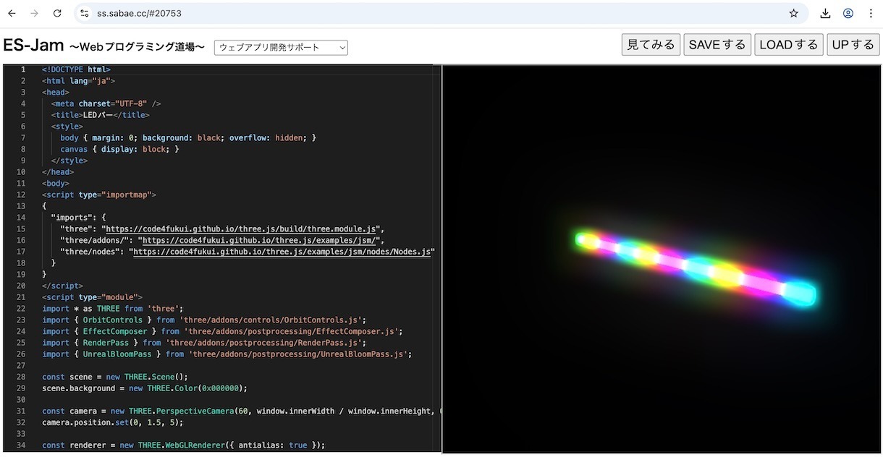The height and width of the screenshot is (457, 883).
Task: Click line number 33 in the gutter
Action: (x=21, y=434)
